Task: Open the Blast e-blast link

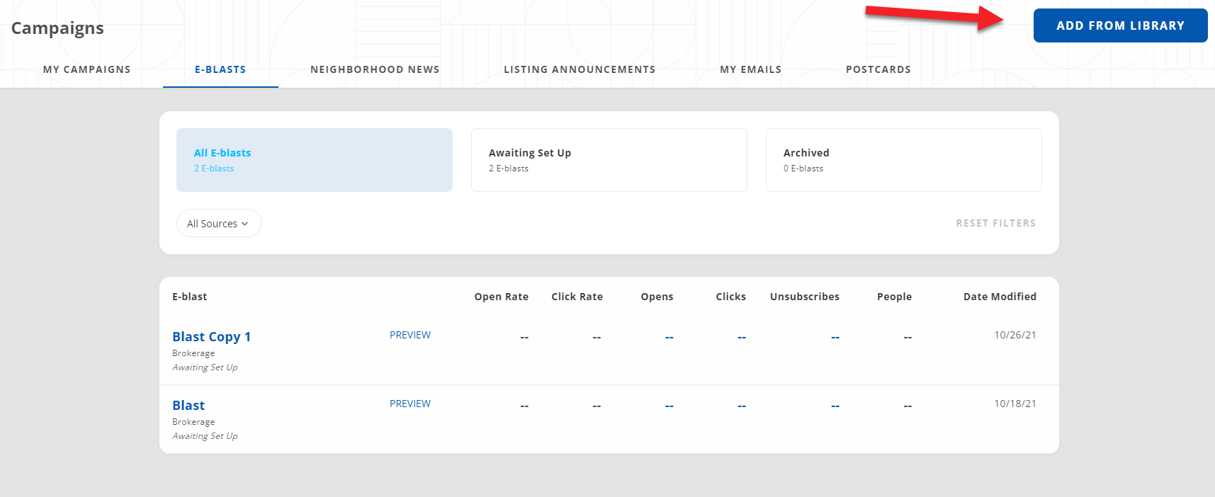Action: point(188,406)
